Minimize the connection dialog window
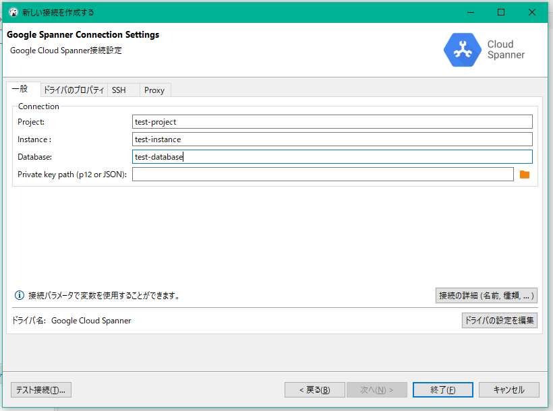This screenshot has width=553, height=411. click(x=471, y=12)
